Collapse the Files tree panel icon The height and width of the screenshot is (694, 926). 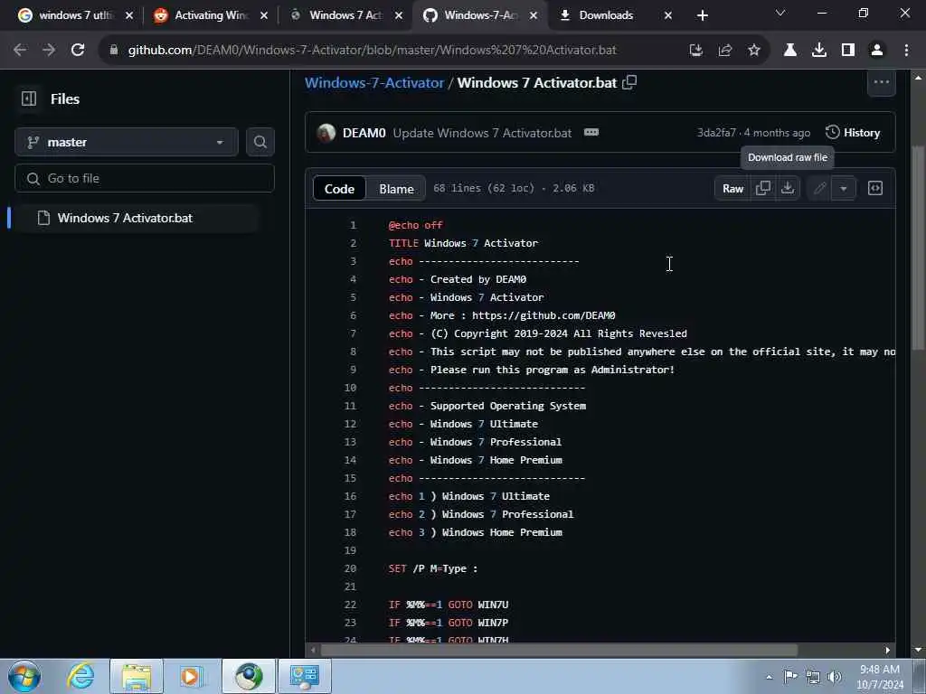29,98
